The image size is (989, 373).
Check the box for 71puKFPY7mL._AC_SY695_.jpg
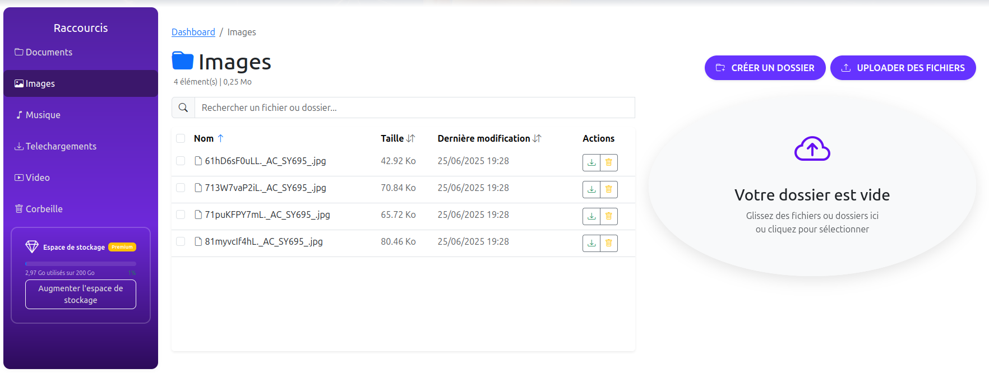[181, 215]
